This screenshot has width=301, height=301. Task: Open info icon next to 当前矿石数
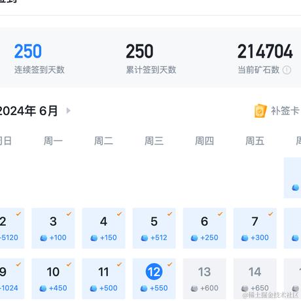[287, 70]
